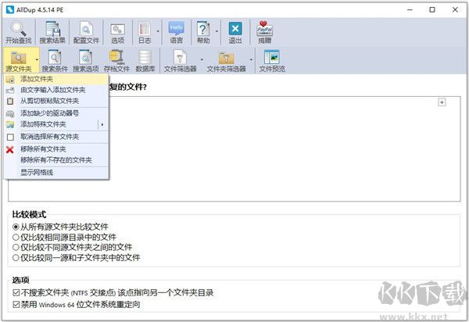The image size is (469, 322).
Task: Expand the 日志 dropdown arrow
Action: point(158,30)
